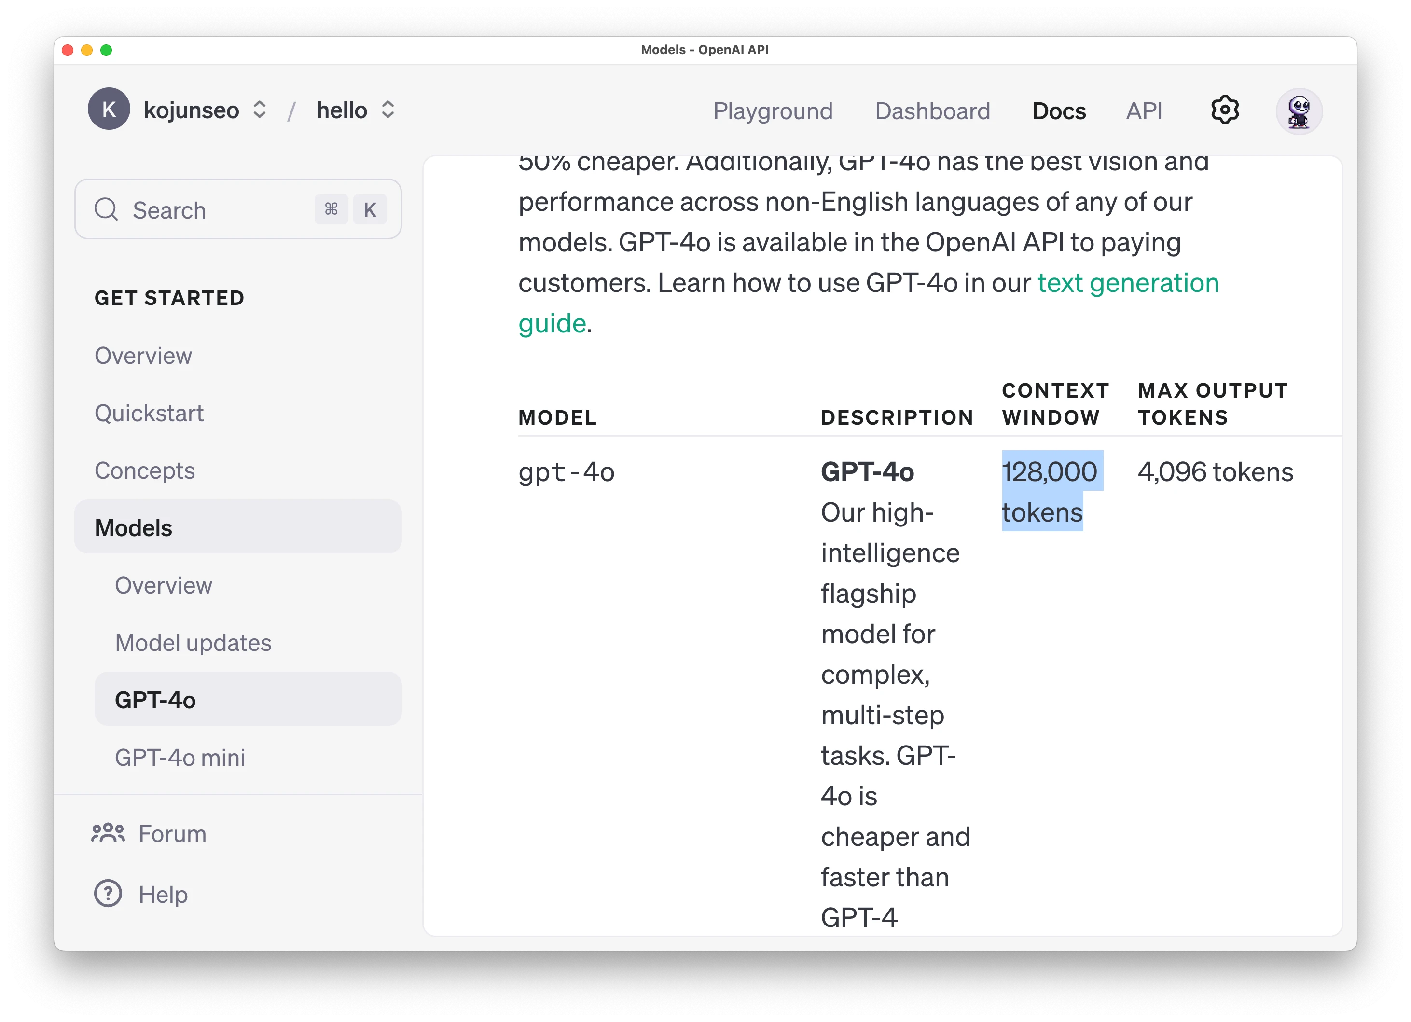Image resolution: width=1411 pixels, height=1022 pixels.
Task: Click the MAX OUTPUT TOKENS column header
Action: pyautogui.click(x=1213, y=404)
